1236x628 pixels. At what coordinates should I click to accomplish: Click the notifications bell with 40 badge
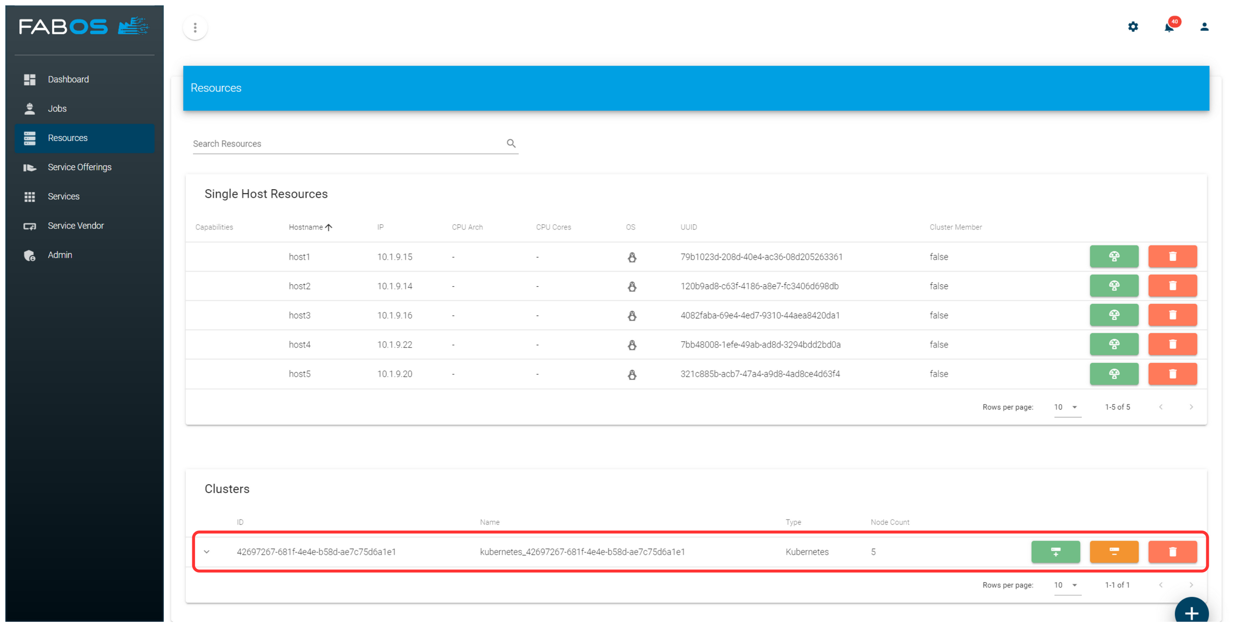1169,27
